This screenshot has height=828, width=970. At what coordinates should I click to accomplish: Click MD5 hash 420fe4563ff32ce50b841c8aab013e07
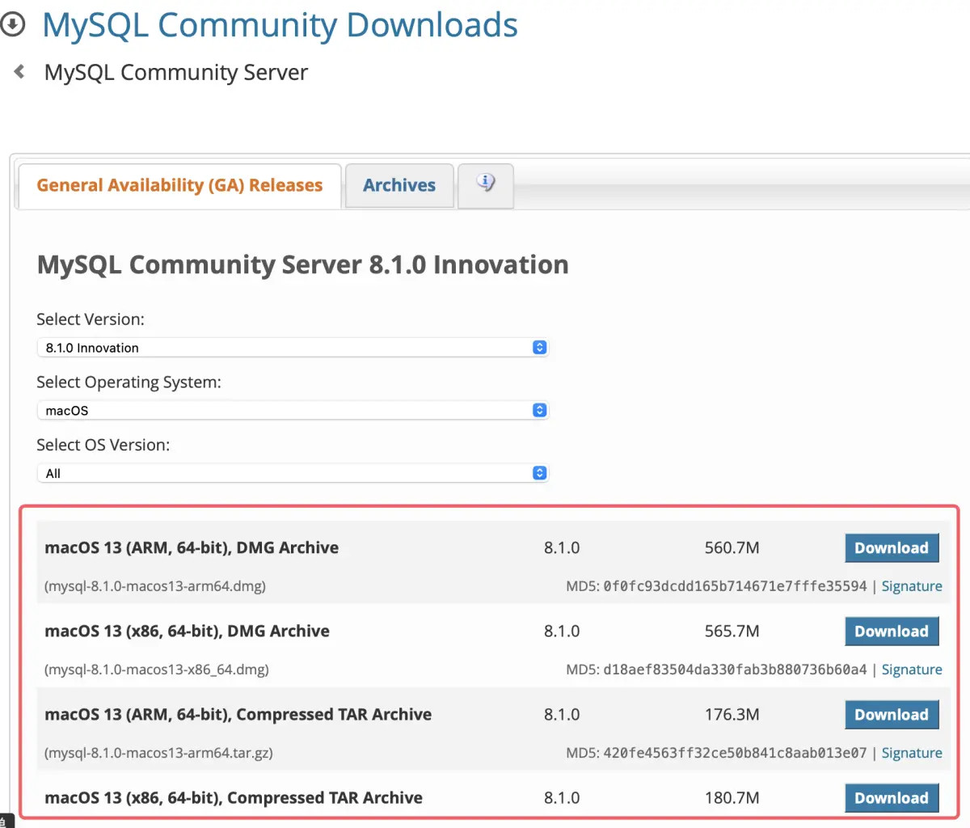735,753
